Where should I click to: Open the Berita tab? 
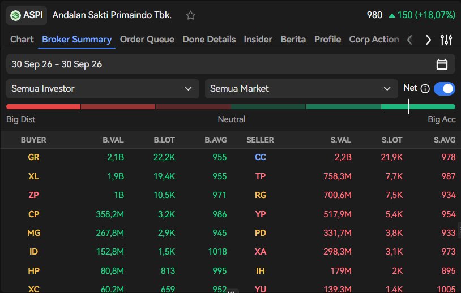point(293,40)
